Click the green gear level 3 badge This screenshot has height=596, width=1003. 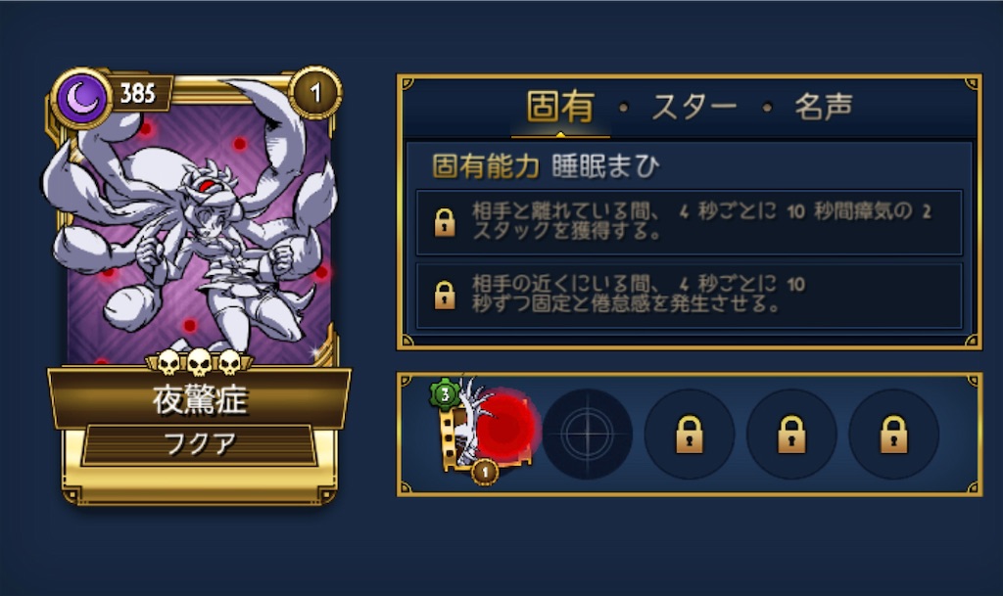pos(445,394)
